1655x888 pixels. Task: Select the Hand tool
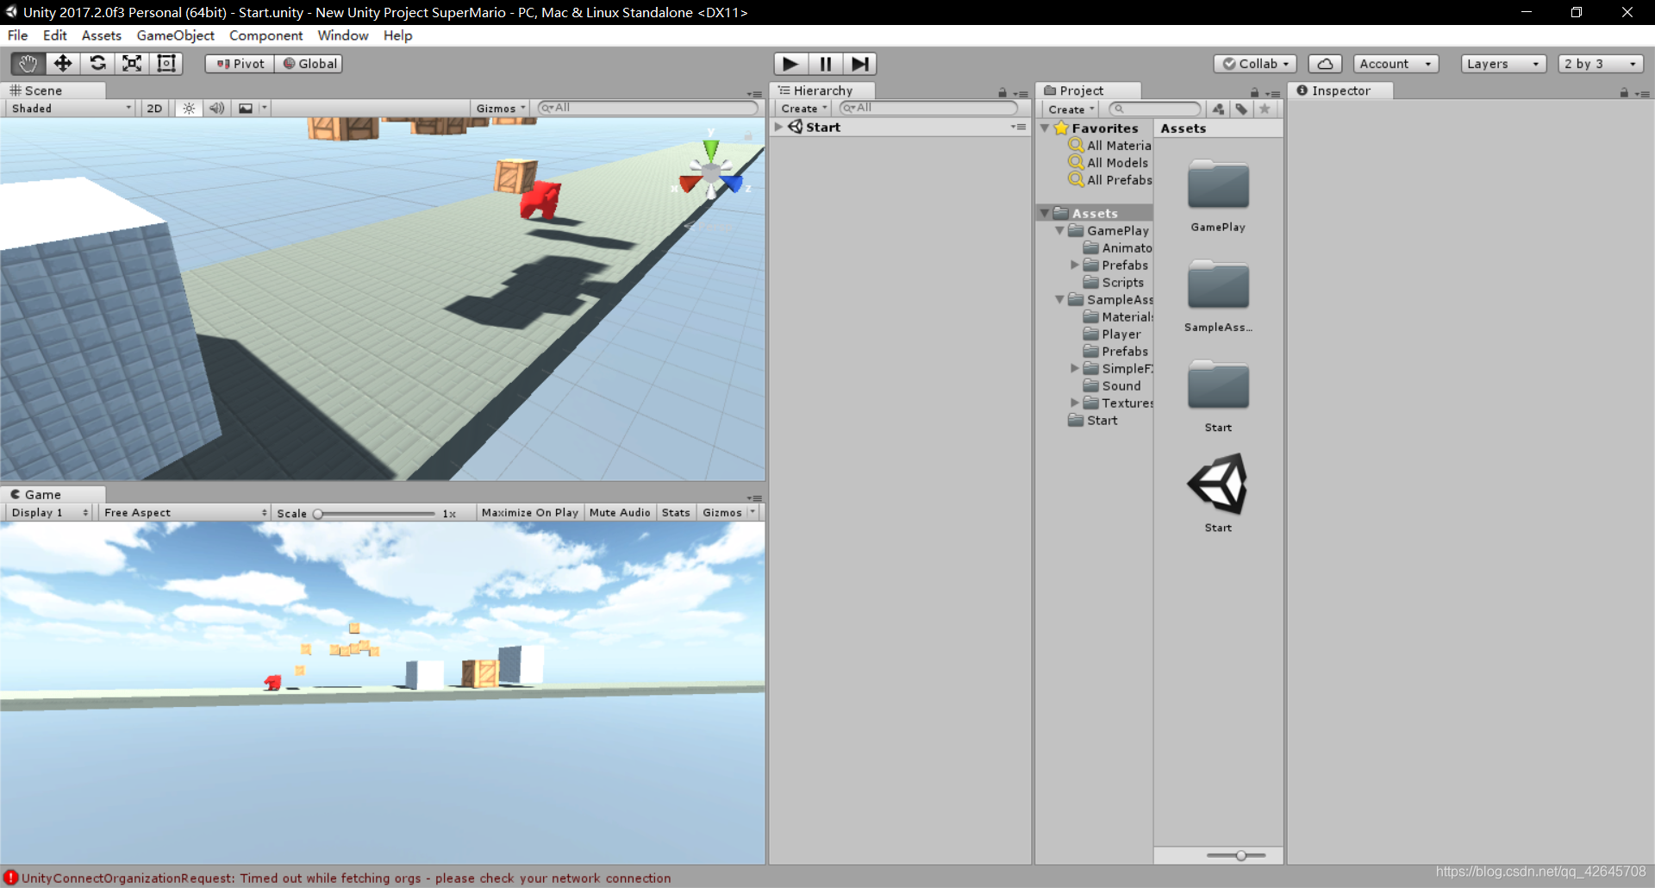coord(28,64)
